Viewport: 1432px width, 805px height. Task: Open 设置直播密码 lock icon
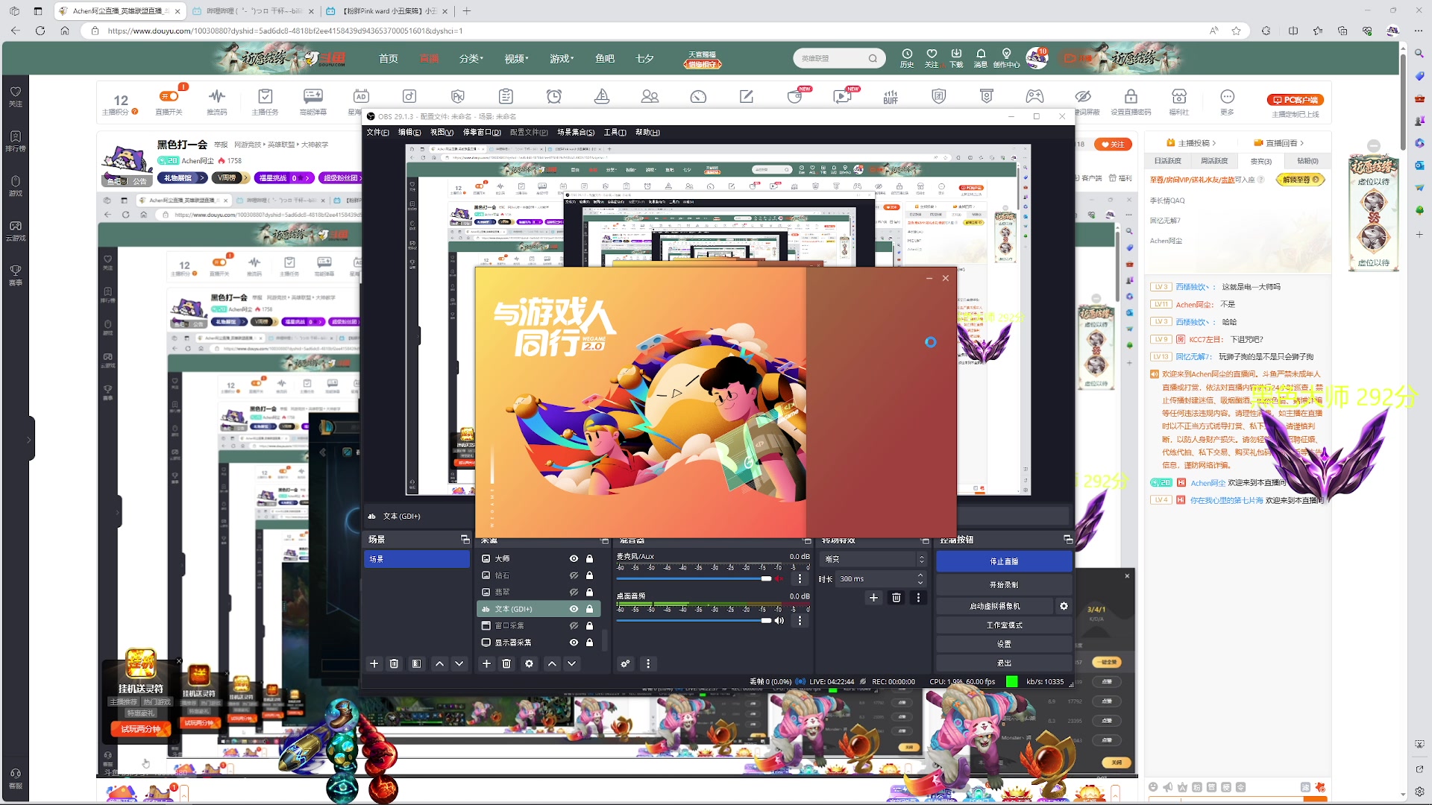click(1131, 101)
